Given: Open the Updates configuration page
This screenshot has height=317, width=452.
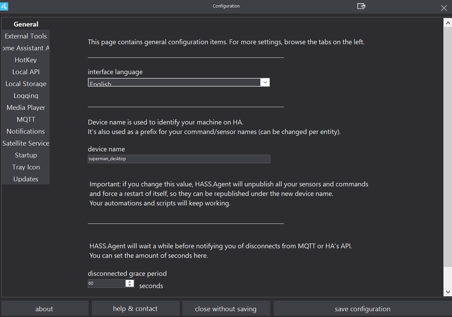Looking at the screenshot, I should tap(26, 179).
